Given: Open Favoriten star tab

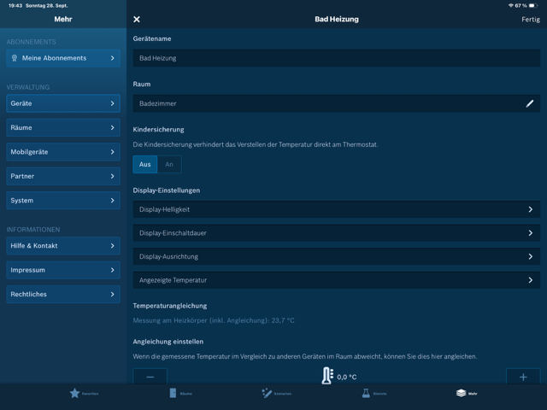Looking at the screenshot, I should pyautogui.click(x=75, y=393).
